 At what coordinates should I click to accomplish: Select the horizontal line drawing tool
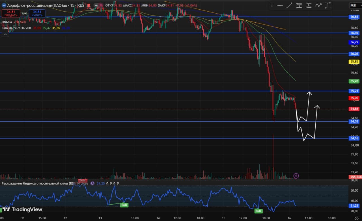coord(280,5)
